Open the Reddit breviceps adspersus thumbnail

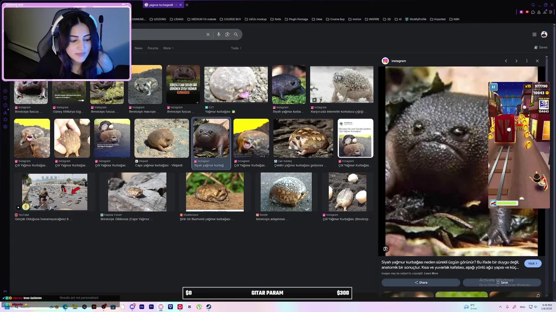click(286, 192)
